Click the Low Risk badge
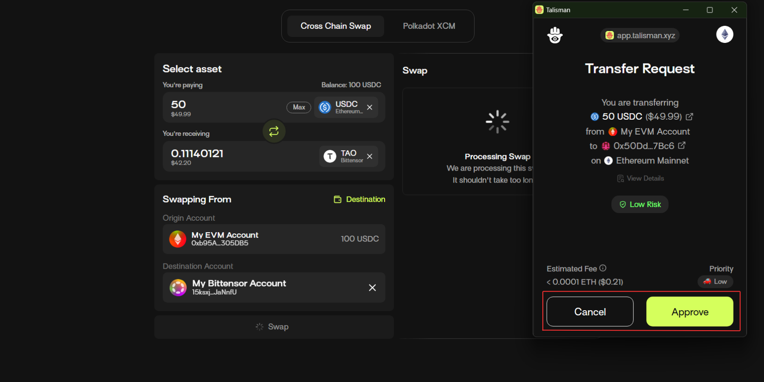The width and height of the screenshot is (764, 382). (x=640, y=204)
